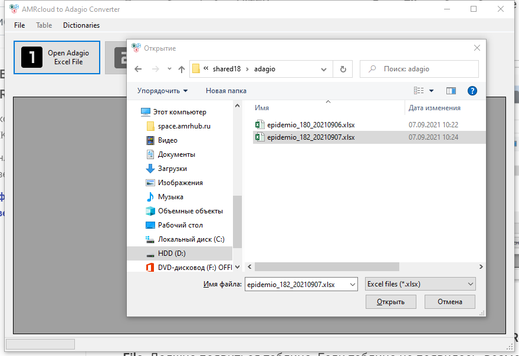The image size is (519, 356).
Task: Open the Table menu
Action: [44, 25]
